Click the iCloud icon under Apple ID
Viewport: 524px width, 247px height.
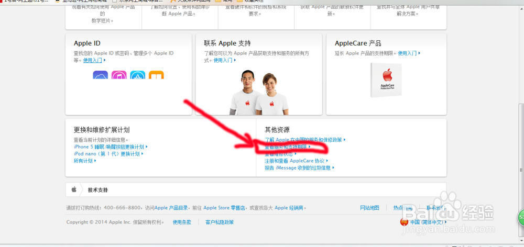tap(100, 75)
